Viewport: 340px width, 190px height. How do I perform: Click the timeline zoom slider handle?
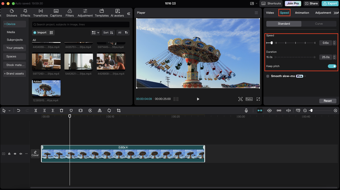(311, 110)
